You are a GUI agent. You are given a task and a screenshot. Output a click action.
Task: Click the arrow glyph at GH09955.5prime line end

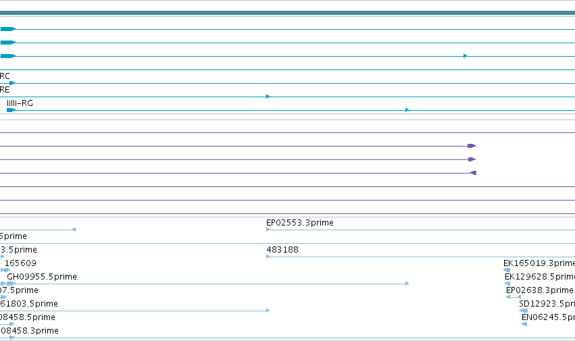coord(407,284)
